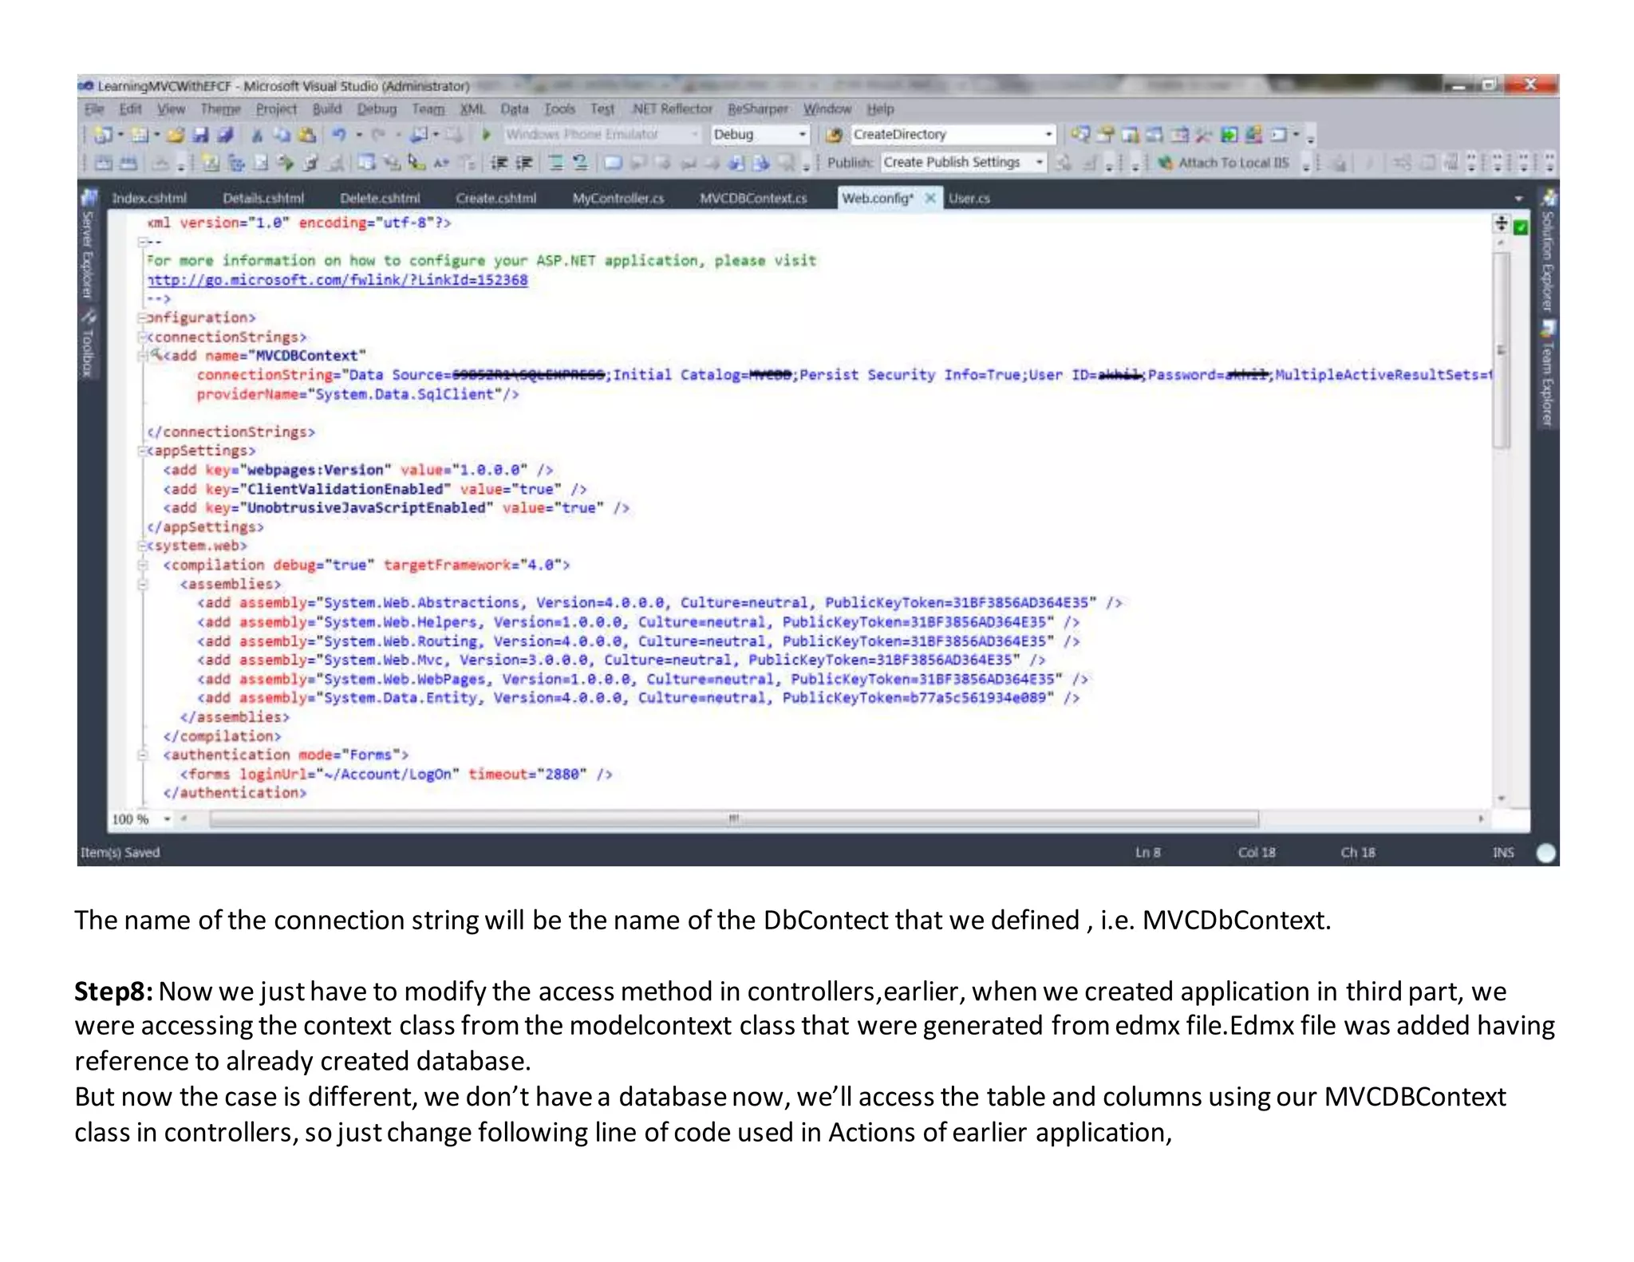This screenshot has width=1634, height=1262.
Task: Open the File menu
Action: 94,109
